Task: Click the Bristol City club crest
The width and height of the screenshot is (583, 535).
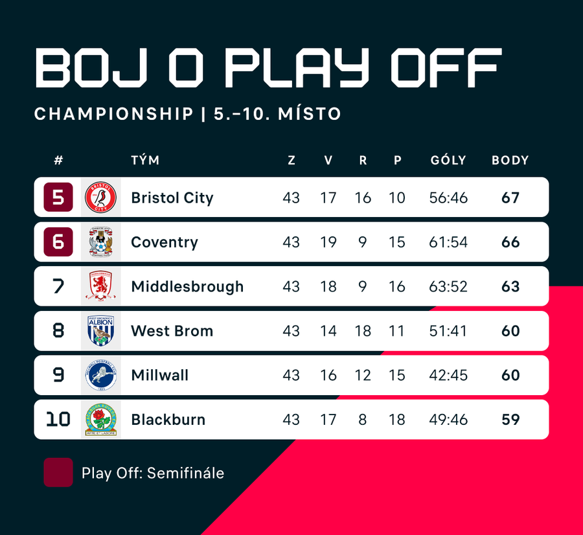Action: click(100, 198)
